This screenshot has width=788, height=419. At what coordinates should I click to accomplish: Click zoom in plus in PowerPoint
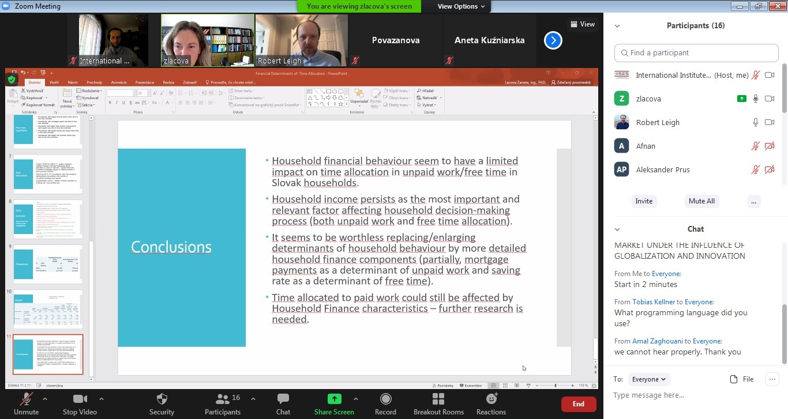(x=573, y=385)
